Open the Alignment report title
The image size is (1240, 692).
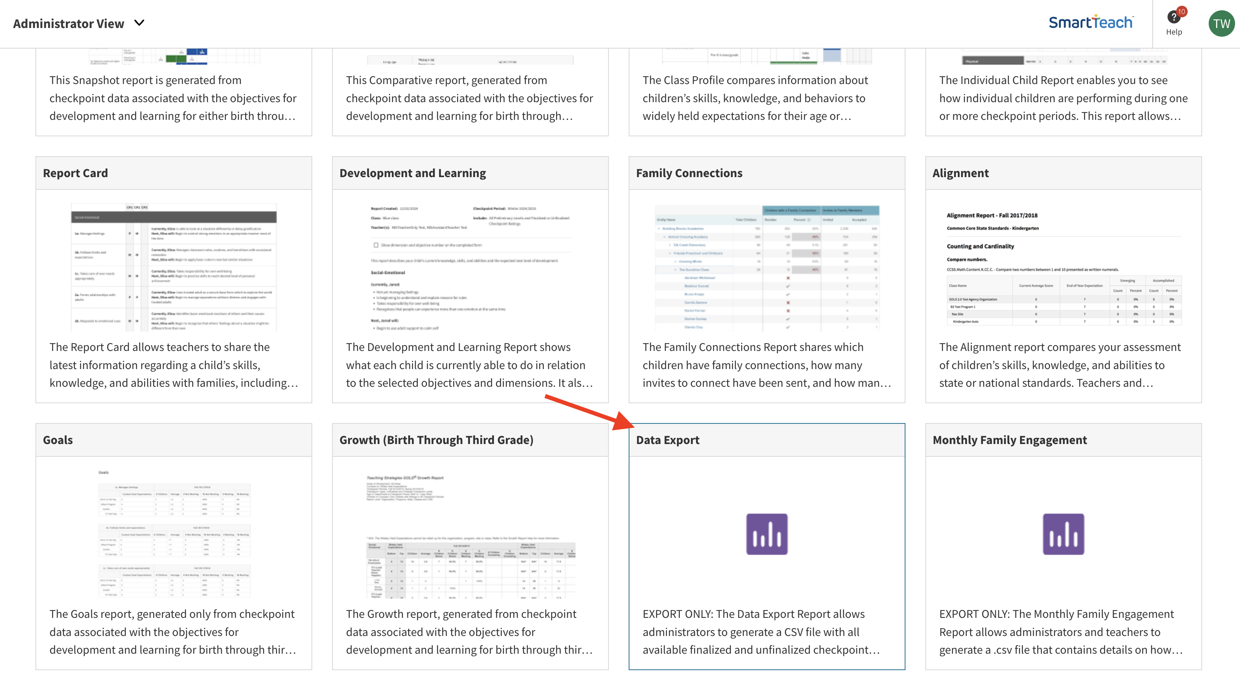[x=960, y=173]
